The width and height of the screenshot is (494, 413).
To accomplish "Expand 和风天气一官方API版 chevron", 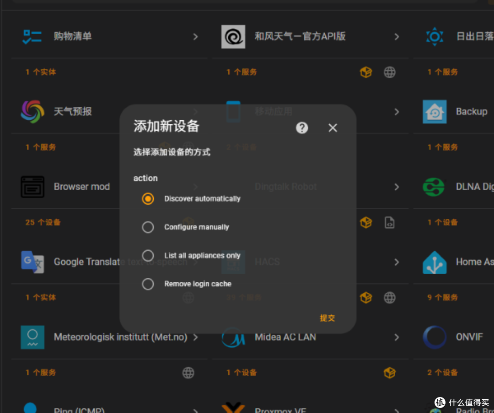I will tap(397, 37).
